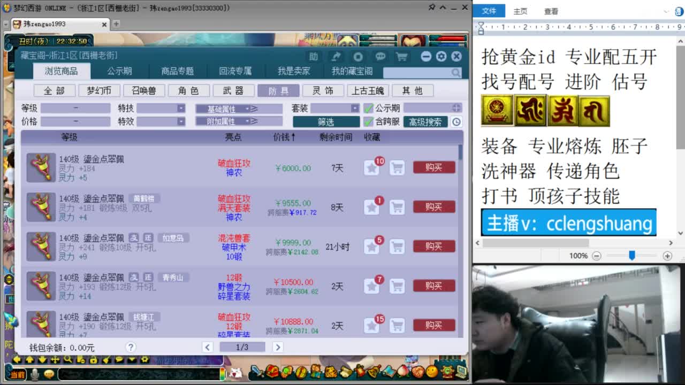This screenshot has height=385, width=685.
Task: Add the ¥9555.00 listing to cart
Action: pos(397,207)
